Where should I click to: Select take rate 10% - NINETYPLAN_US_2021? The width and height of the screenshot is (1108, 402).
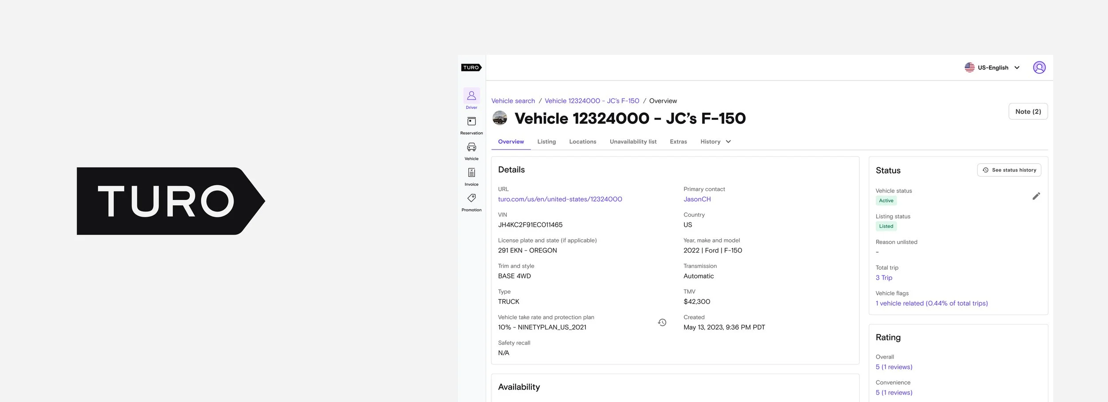pyautogui.click(x=542, y=327)
